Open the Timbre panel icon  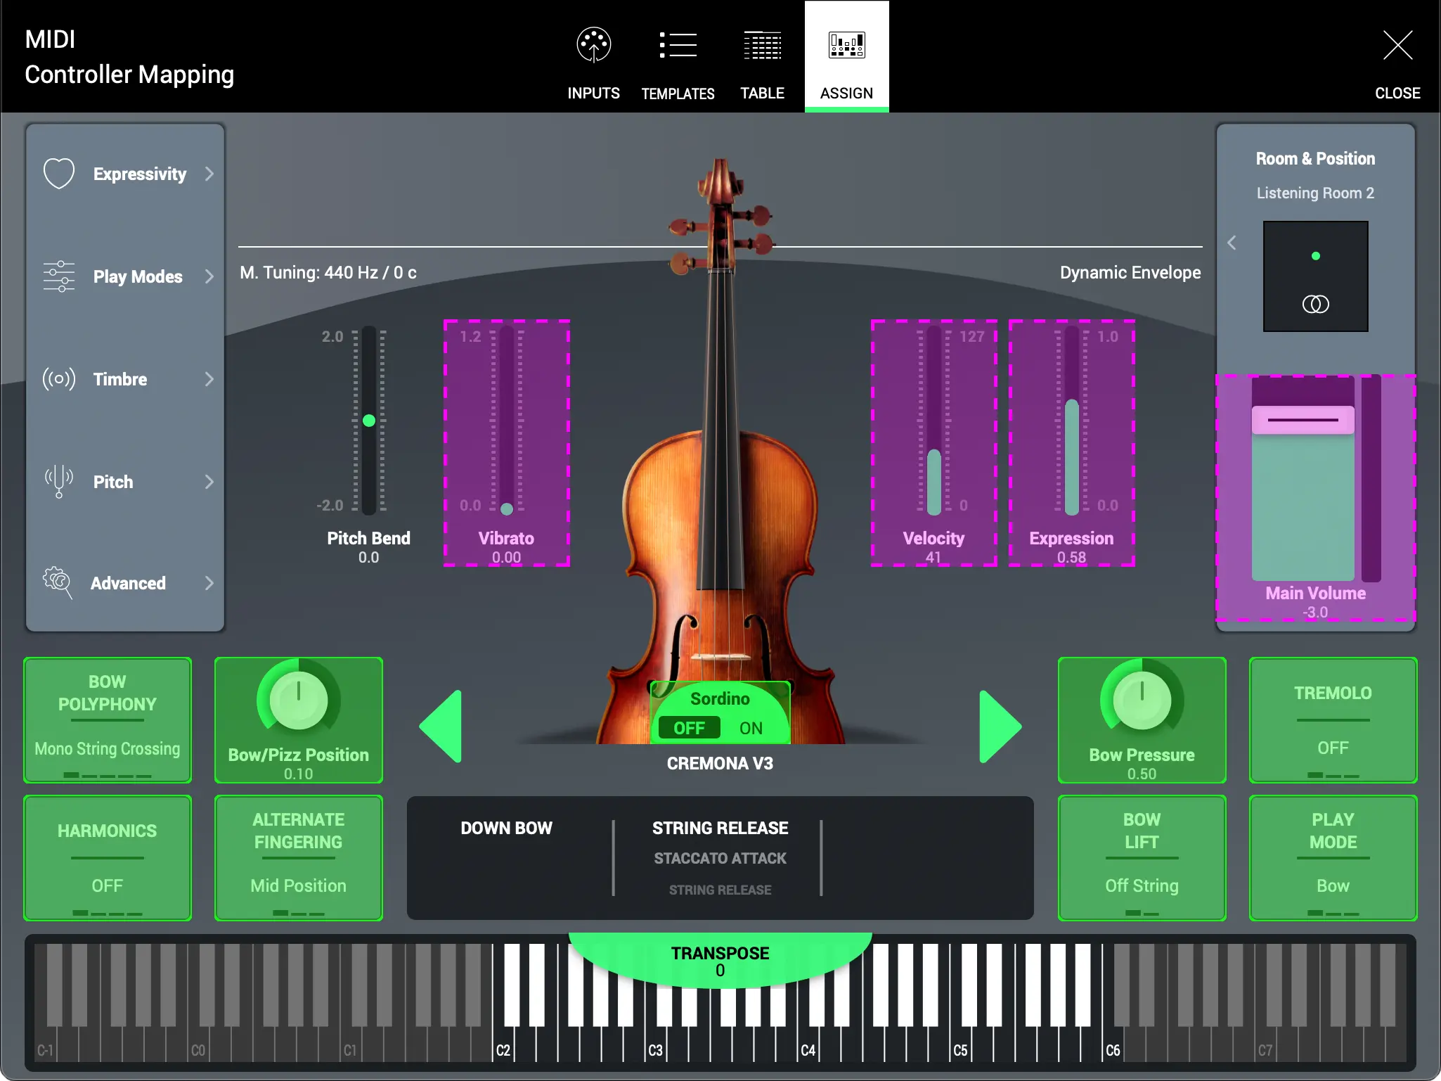click(x=59, y=379)
